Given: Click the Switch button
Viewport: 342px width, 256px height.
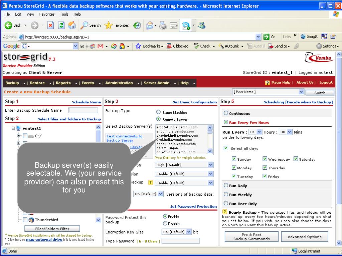Looking at the screenshot, I should (x=320, y=93).
